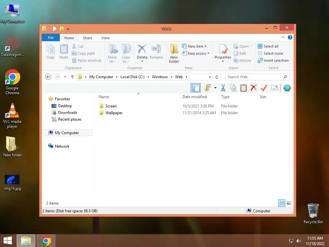The image size is (329, 247).
Task: Click the Paste clipboard icon in classic toolbar
Action: tap(244, 88)
